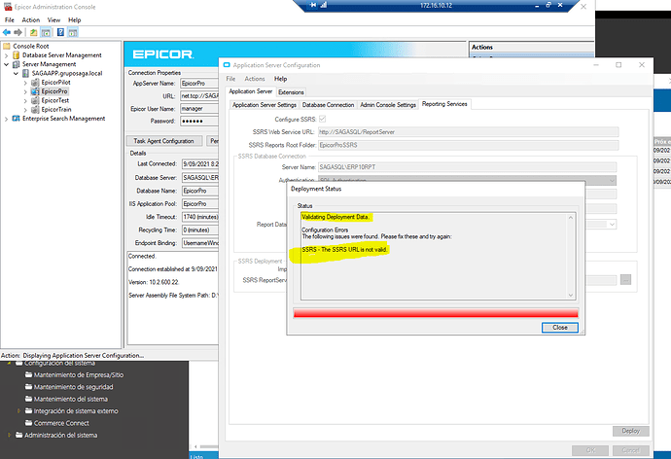Click the Database Server Management icon

point(17,55)
